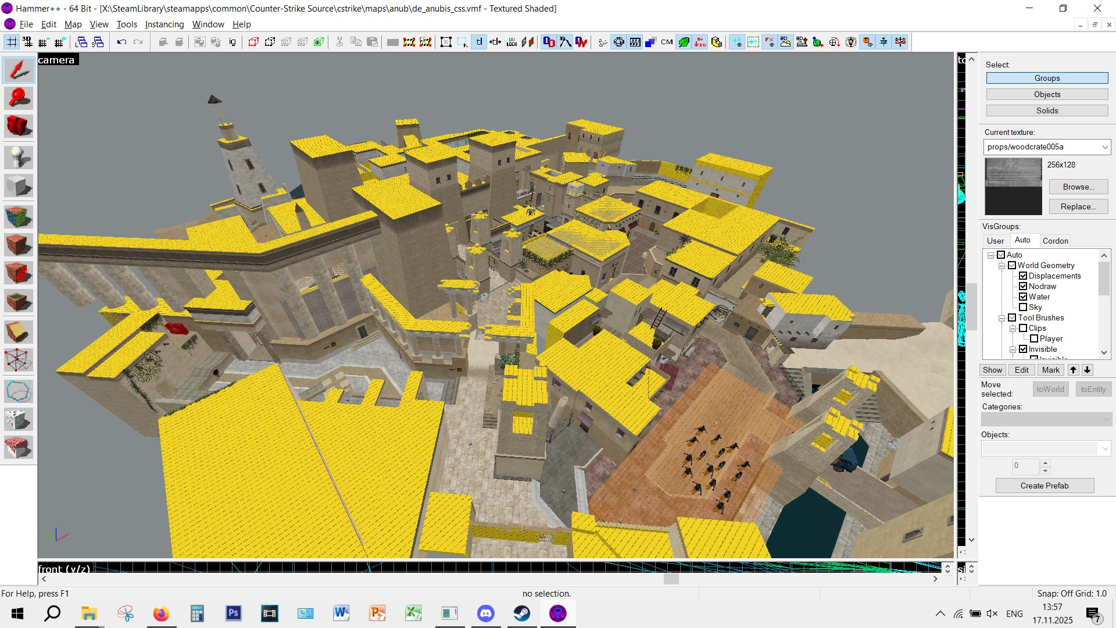This screenshot has height=628, width=1116.
Task: Switch to the Cordon tab
Action: pyautogui.click(x=1055, y=241)
